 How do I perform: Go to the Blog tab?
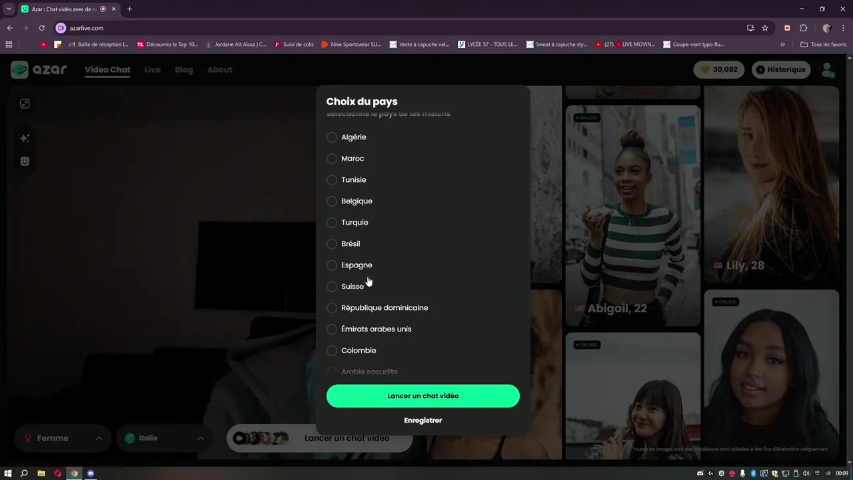coord(184,70)
